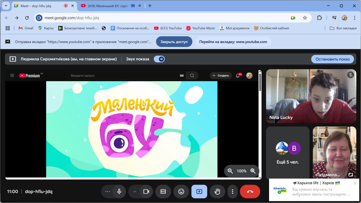Toggle the presentation audio switch

[159, 59]
